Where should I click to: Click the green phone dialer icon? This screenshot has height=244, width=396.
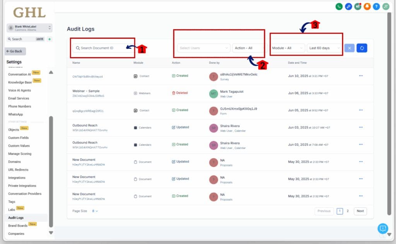[x=339, y=7]
